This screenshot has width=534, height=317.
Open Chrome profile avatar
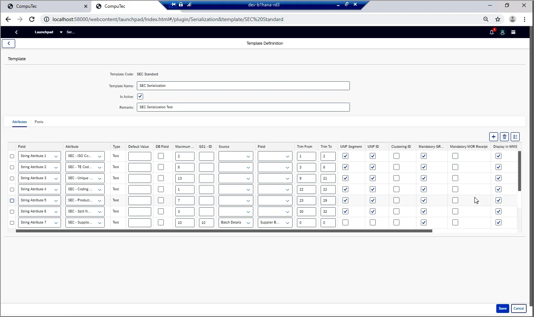click(512, 19)
